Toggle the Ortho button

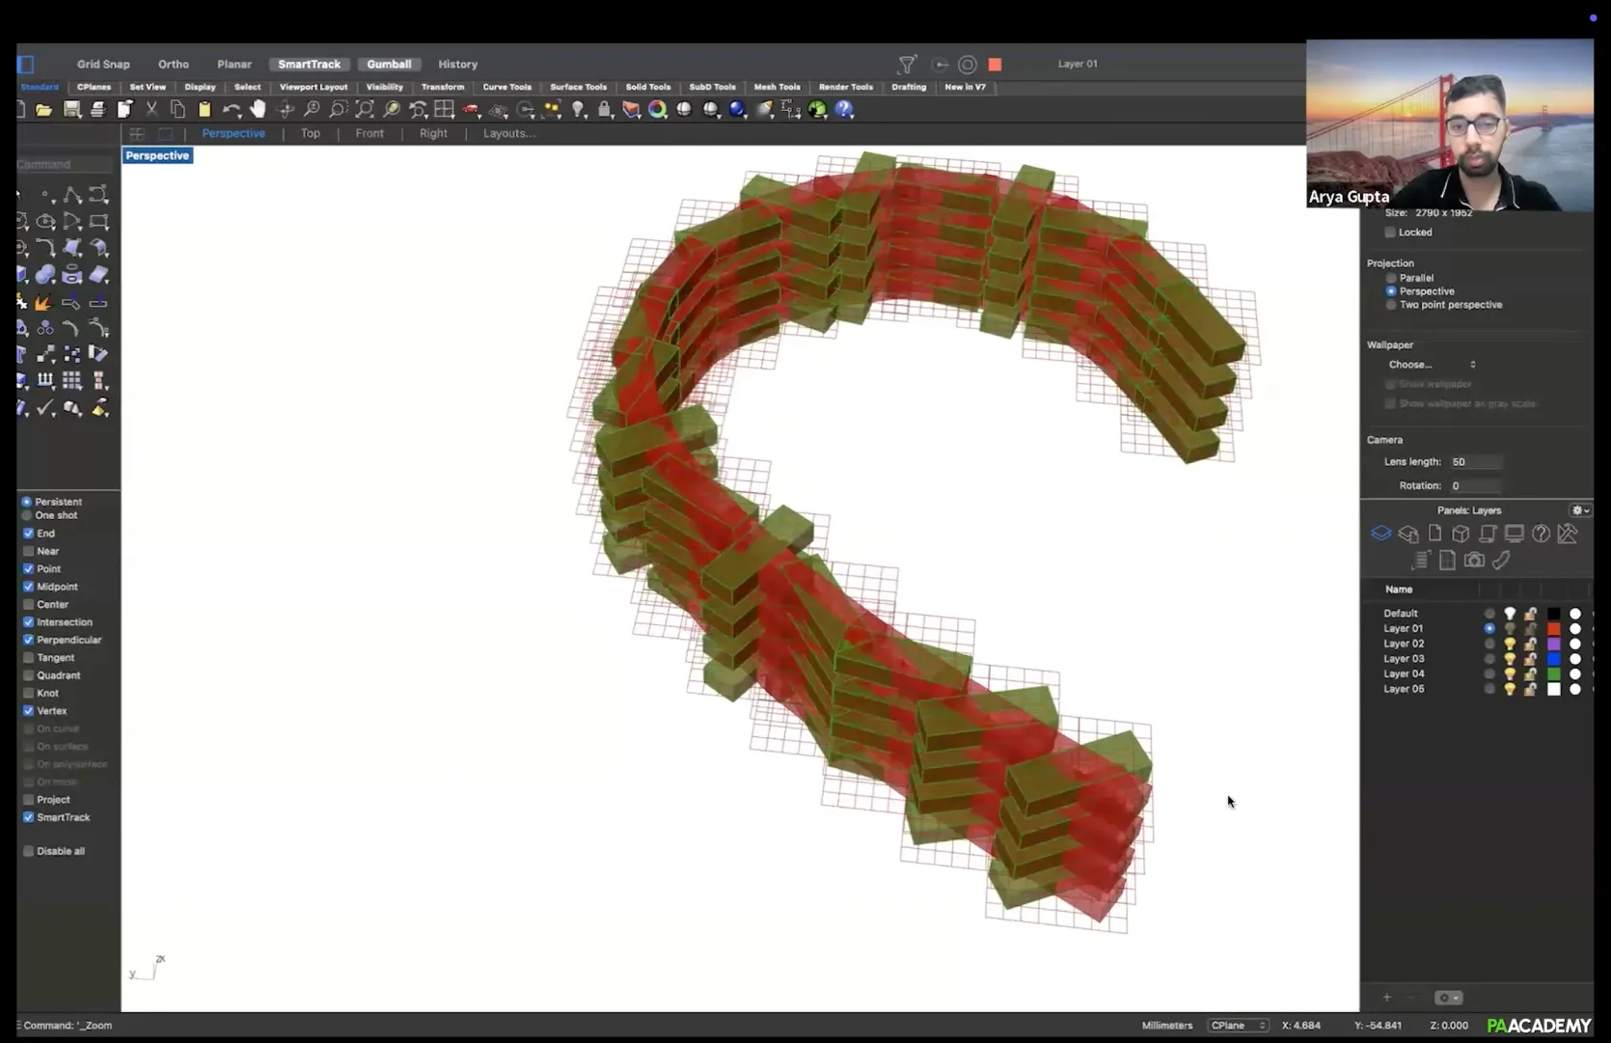tap(174, 65)
